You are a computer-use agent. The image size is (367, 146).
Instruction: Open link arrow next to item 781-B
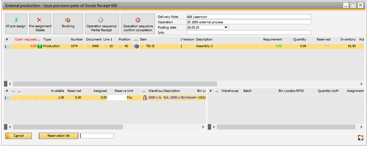142,46
